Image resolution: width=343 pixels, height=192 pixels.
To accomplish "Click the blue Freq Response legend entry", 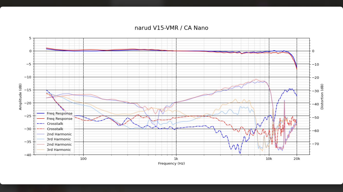I will [55, 113].
